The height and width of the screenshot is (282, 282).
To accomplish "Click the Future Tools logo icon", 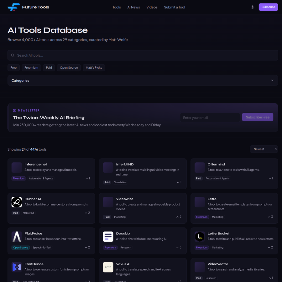I will coord(14,7).
